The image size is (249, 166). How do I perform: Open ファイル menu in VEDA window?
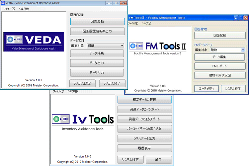point(10,9)
